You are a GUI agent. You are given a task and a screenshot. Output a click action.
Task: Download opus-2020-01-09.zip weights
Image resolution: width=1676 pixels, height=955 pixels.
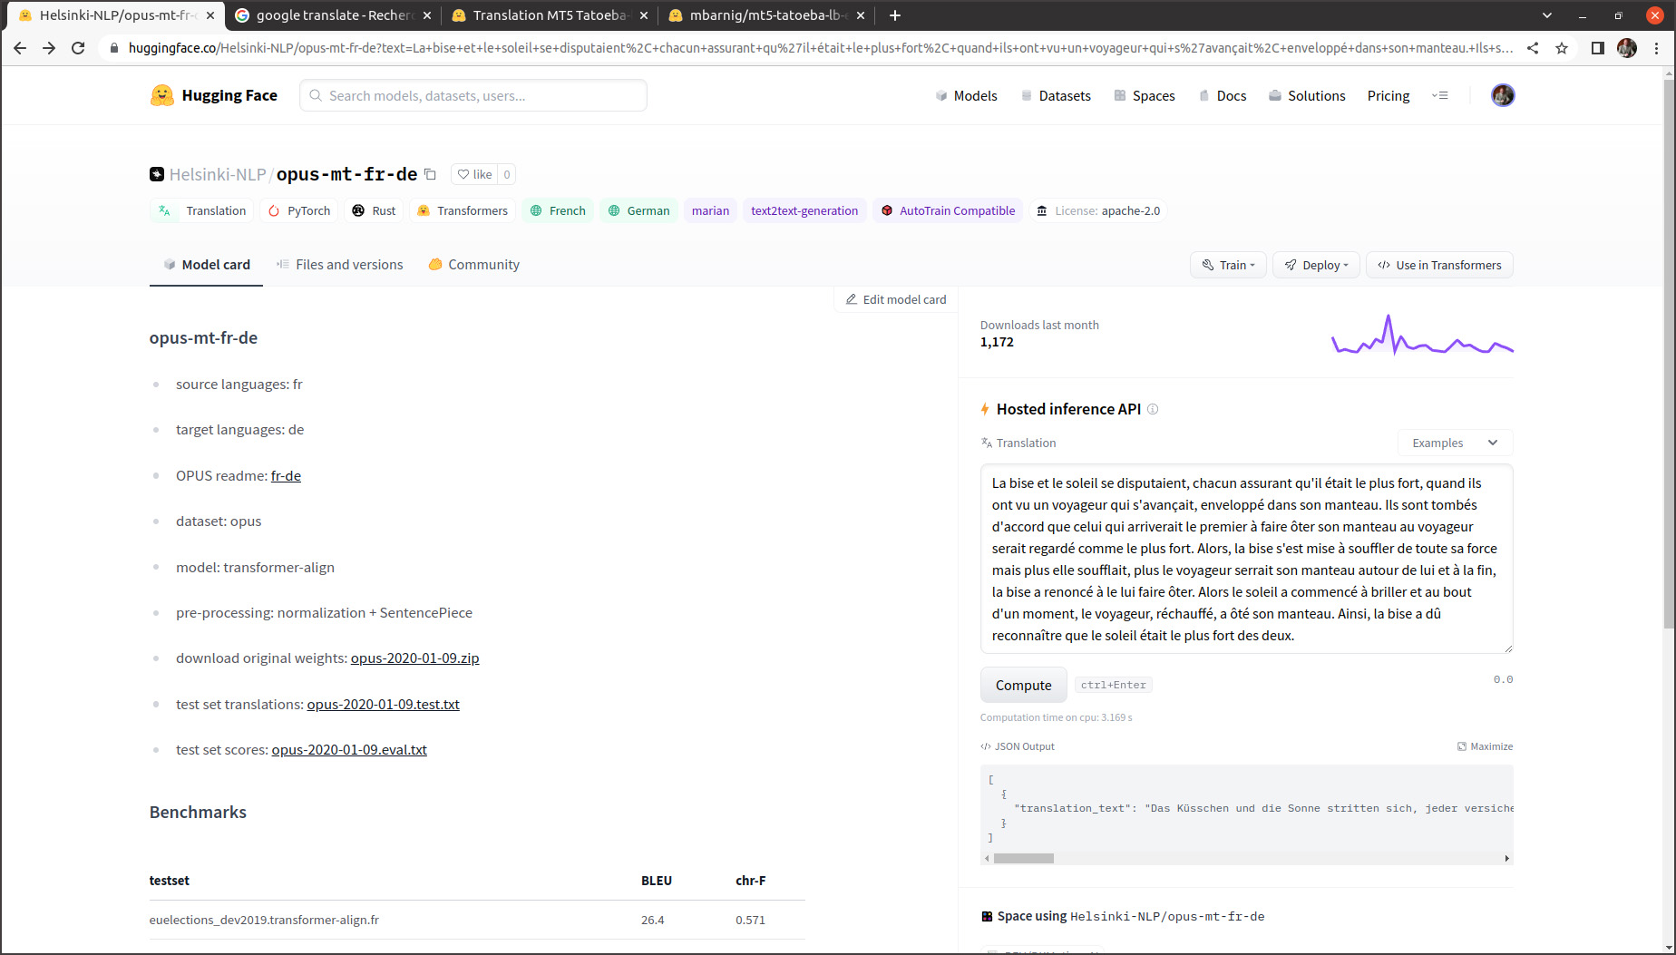[414, 658]
